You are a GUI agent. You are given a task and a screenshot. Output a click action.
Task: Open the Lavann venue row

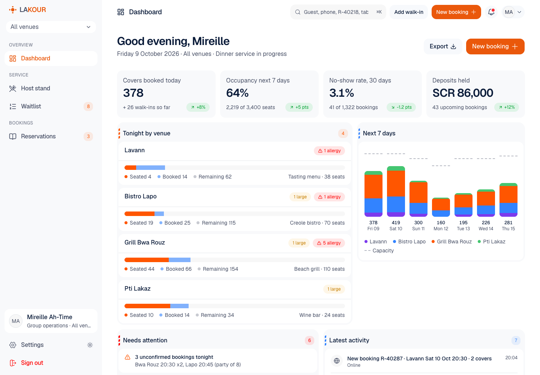click(x=235, y=163)
